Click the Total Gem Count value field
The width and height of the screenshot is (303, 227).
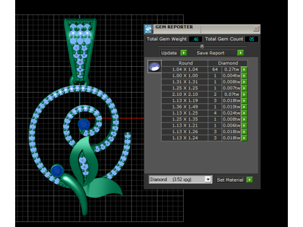(x=251, y=39)
